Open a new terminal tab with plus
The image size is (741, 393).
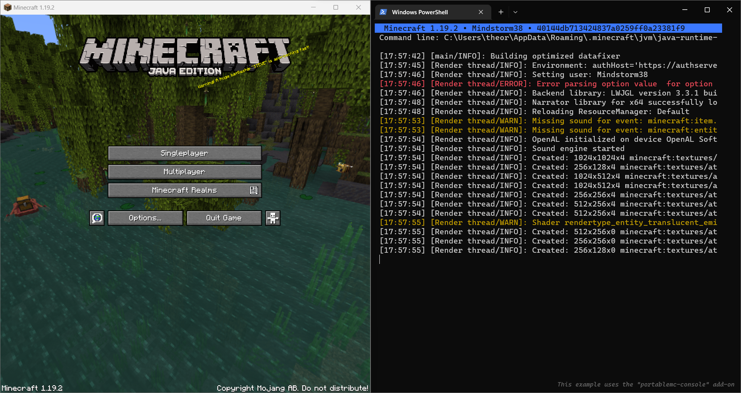pyautogui.click(x=501, y=12)
